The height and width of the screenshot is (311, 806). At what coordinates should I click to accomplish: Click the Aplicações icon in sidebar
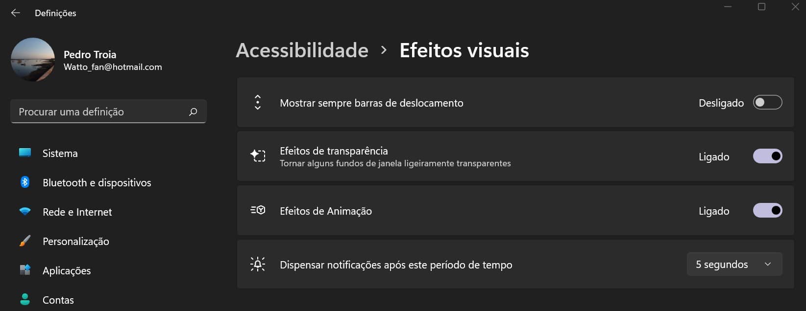(x=25, y=270)
